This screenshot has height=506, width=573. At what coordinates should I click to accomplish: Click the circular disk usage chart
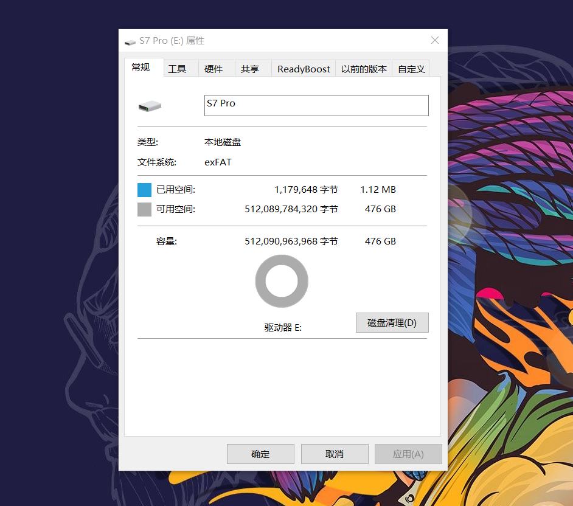click(x=281, y=280)
